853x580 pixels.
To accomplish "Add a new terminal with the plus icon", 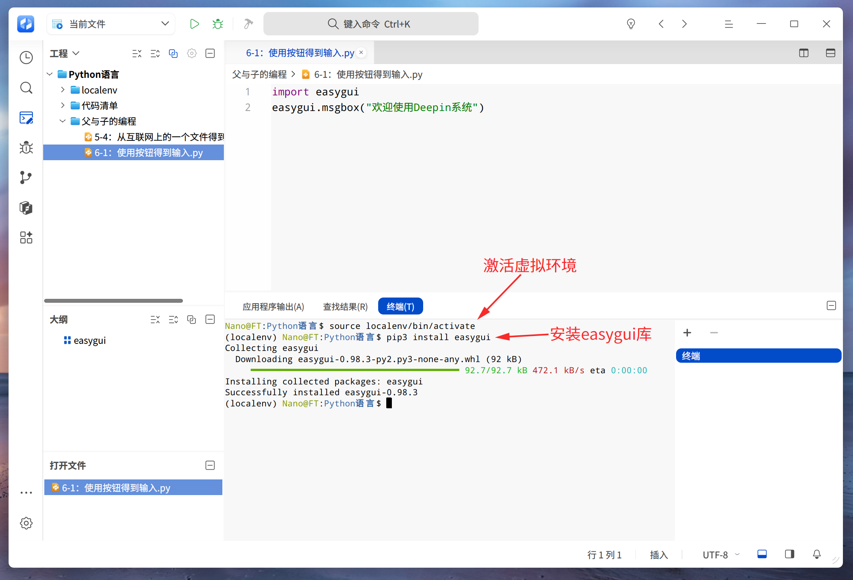I will point(687,333).
